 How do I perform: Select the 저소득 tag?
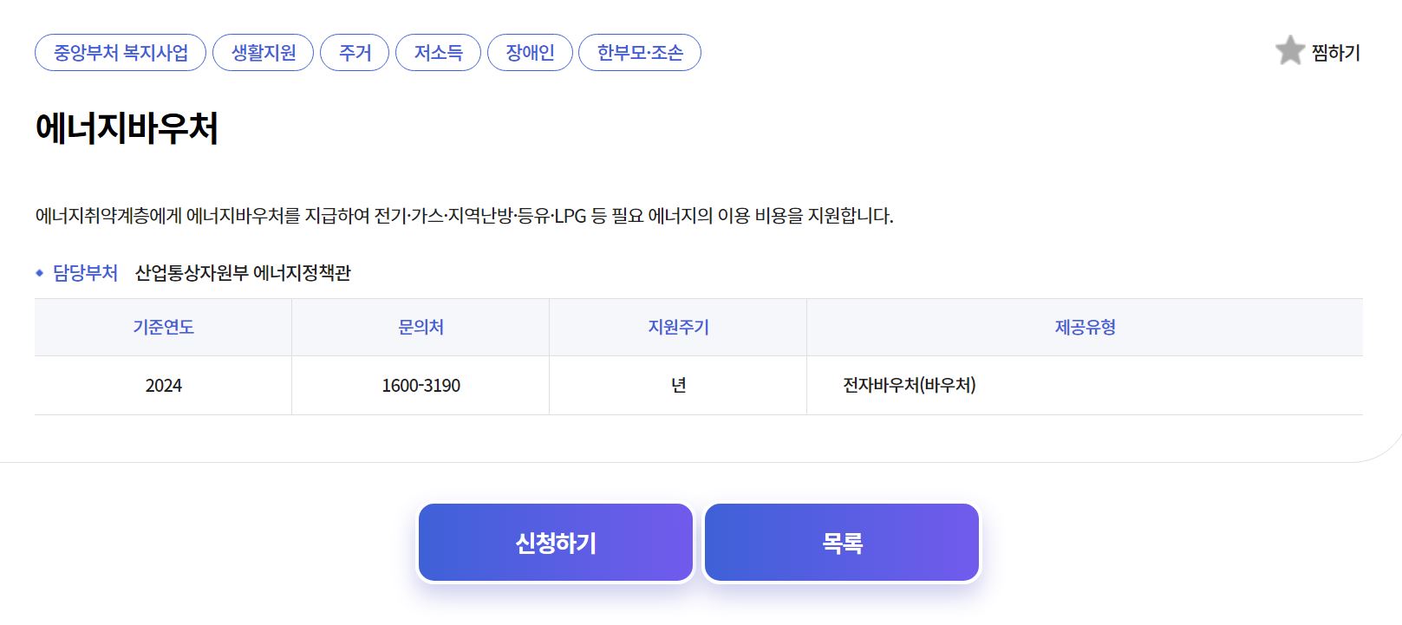coord(438,52)
